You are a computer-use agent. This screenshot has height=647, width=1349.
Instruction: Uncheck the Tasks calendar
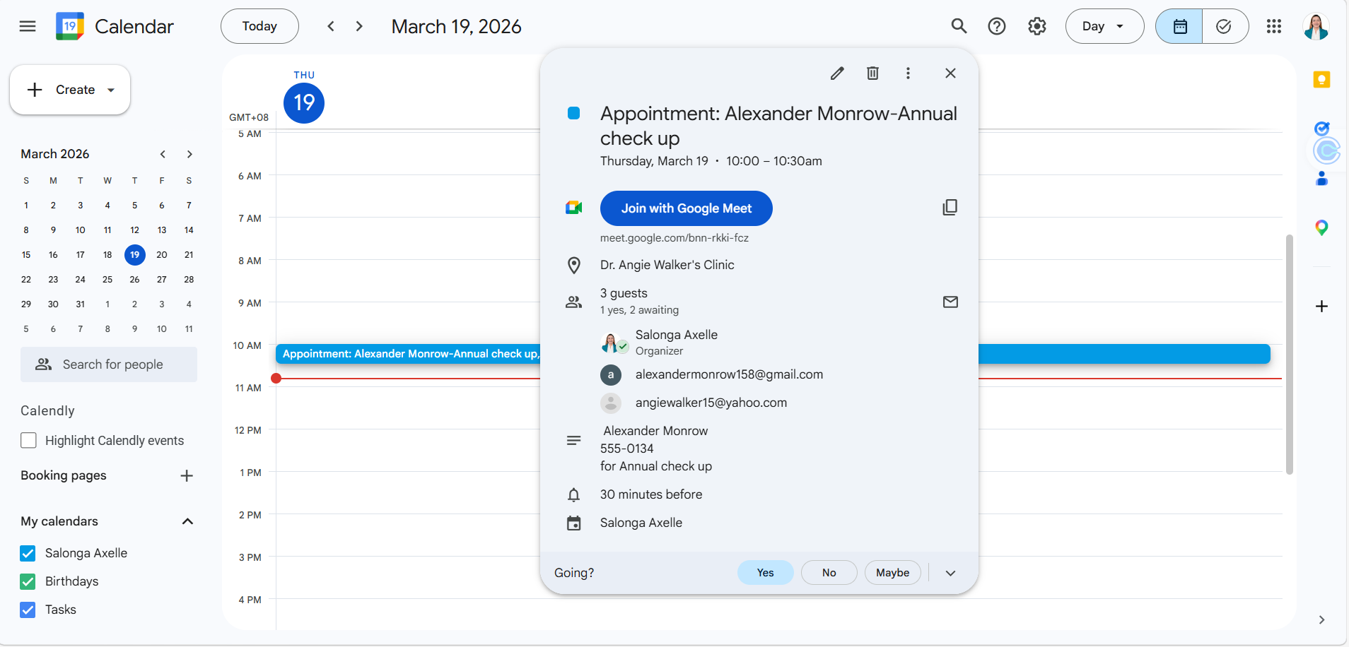click(x=28, y=610)
